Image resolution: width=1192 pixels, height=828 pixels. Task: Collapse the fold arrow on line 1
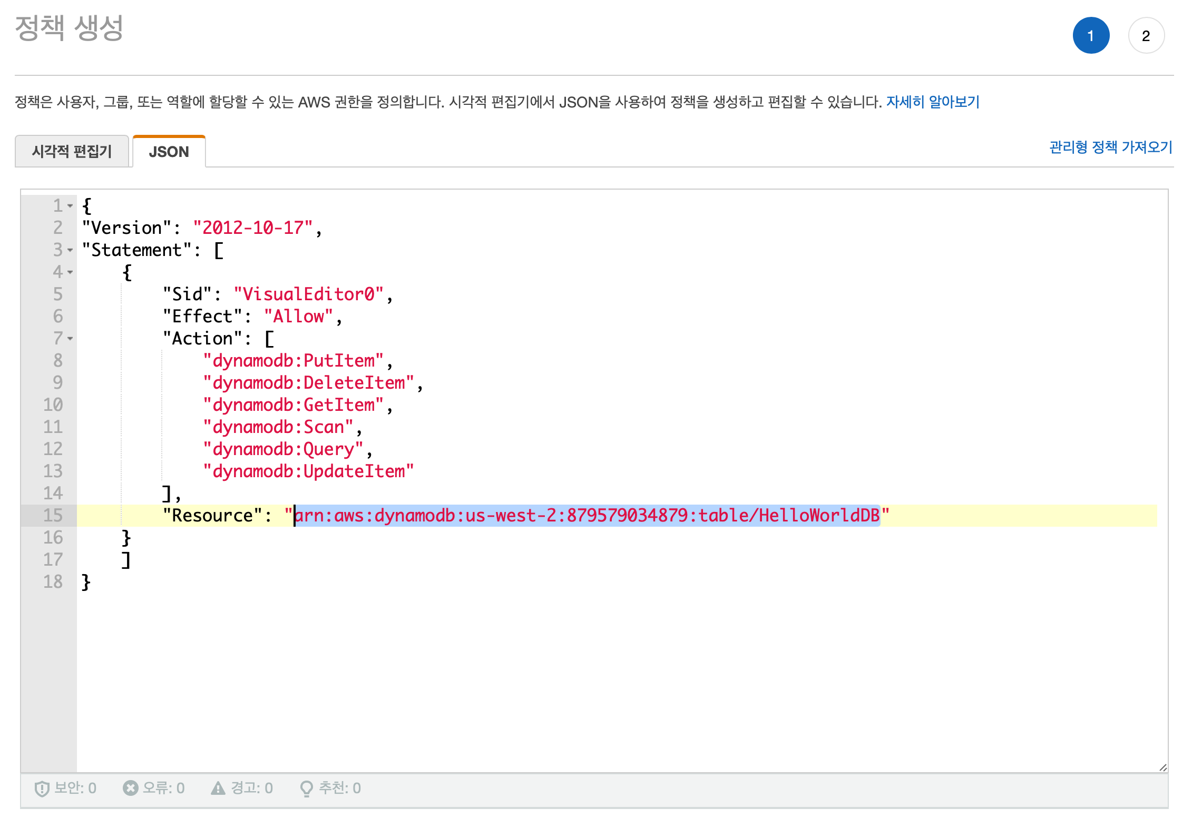click(x=70, y=206)
